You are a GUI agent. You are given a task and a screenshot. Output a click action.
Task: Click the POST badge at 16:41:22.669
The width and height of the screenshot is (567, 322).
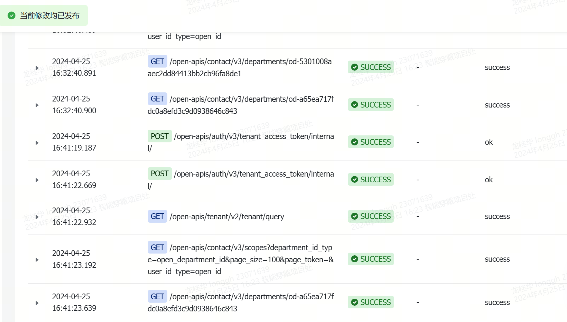pyautogui.click(x=159, y=174)
